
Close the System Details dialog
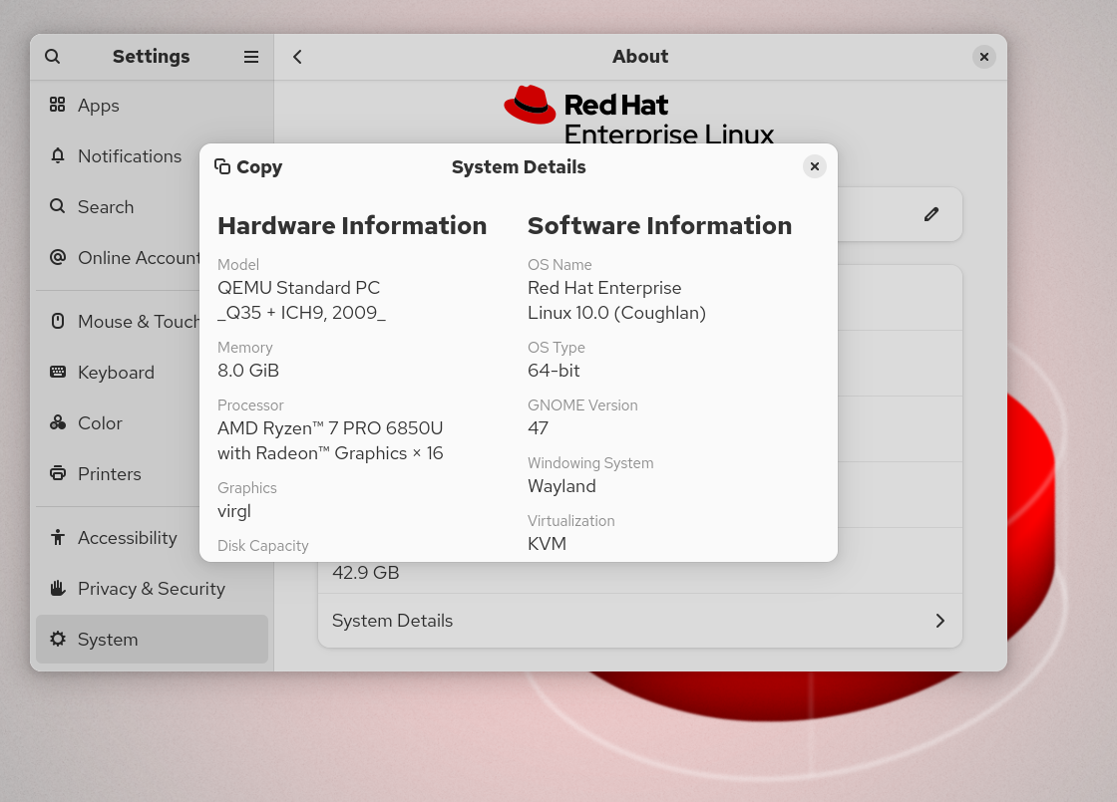(814, 166)
